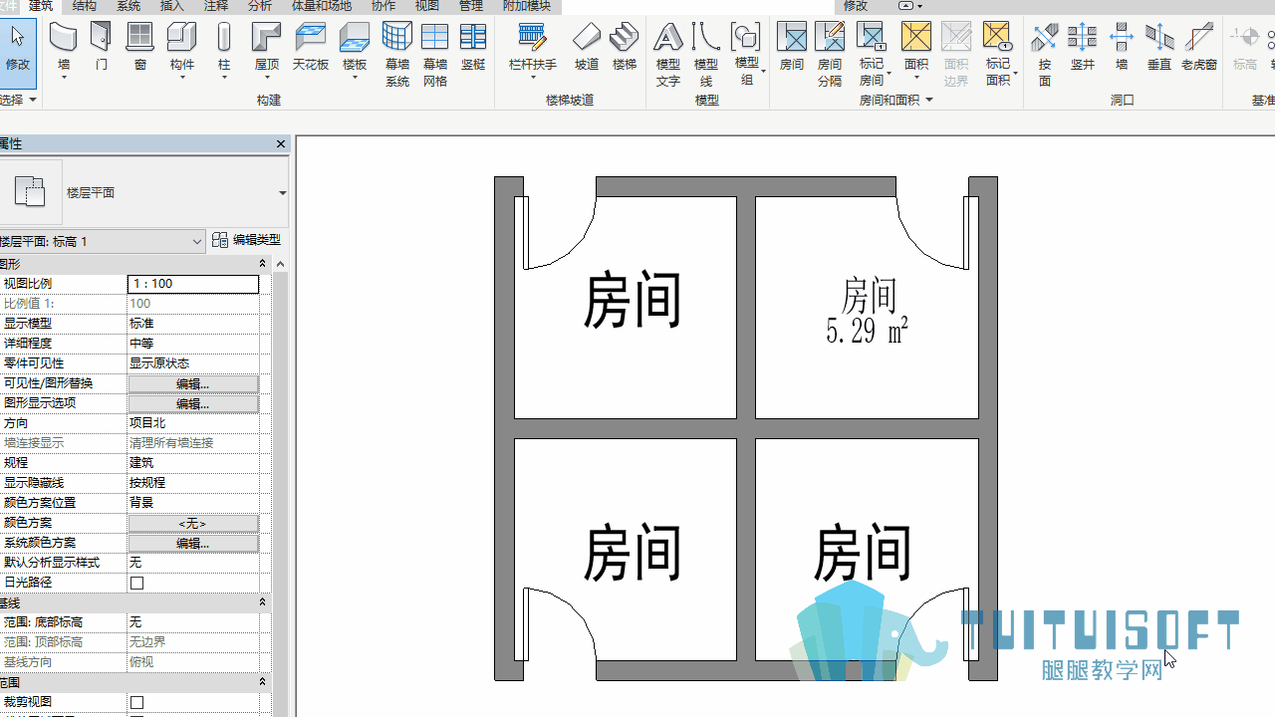Select the Area (面积) tool
This screenshot has height=717, width=1275.
916,50
